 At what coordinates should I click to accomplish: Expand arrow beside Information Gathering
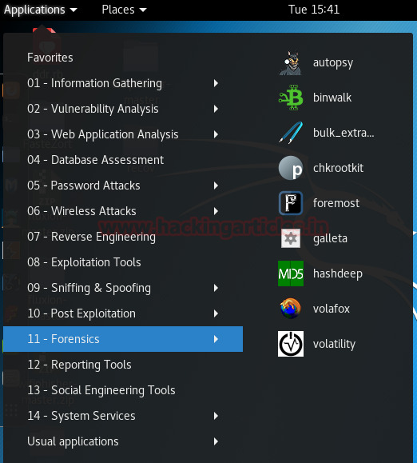click(x=216, y=83)
